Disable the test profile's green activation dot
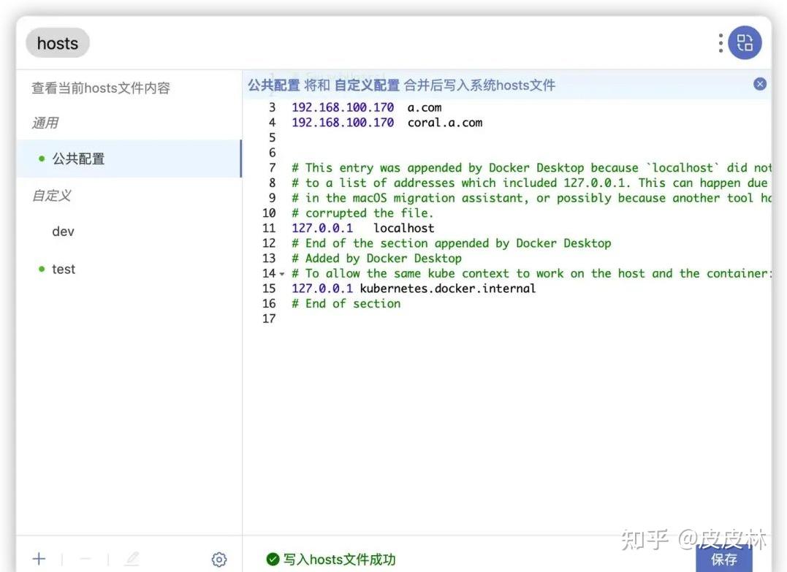Viewport: 787px width, 572px height. [41, 269]
